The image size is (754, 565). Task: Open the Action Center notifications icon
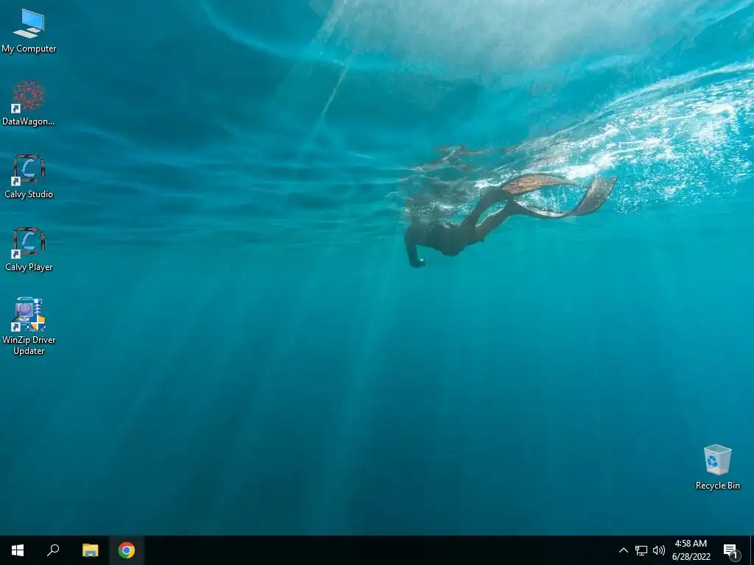[730, 550]
